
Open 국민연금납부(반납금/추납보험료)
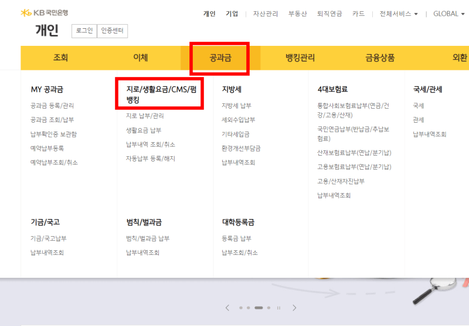point(353,134)
